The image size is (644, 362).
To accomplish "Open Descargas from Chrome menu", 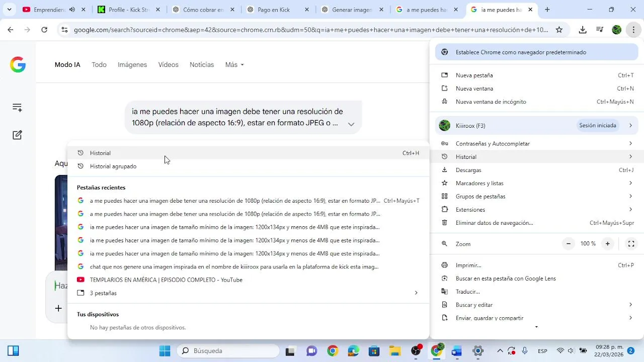I will [537, 170].
